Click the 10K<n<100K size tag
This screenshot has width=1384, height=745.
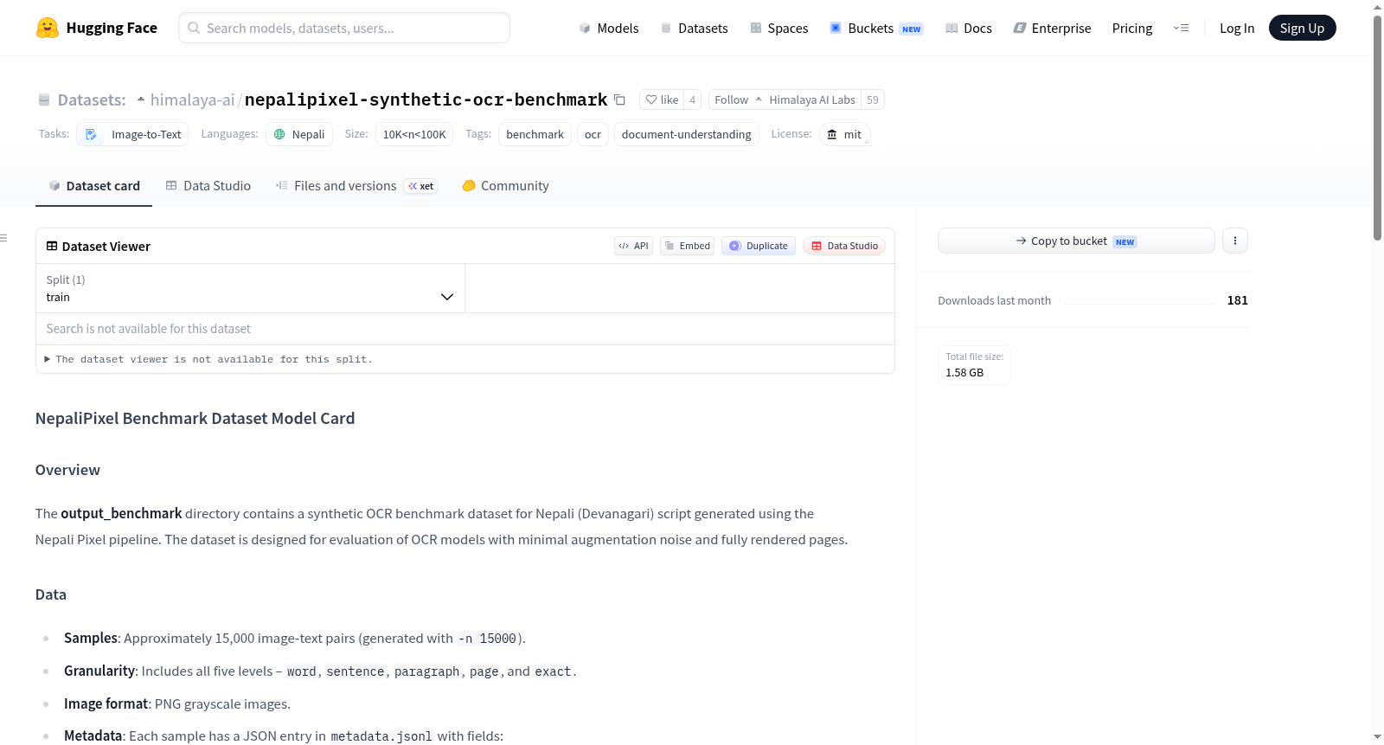414,134
